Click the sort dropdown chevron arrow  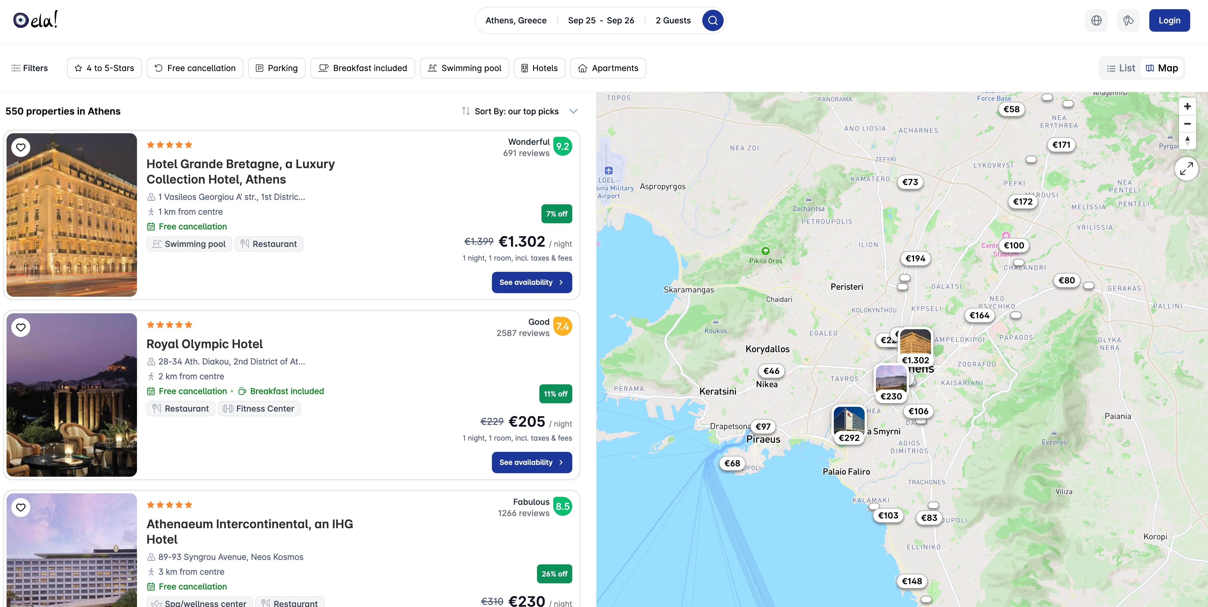[573, 111]
